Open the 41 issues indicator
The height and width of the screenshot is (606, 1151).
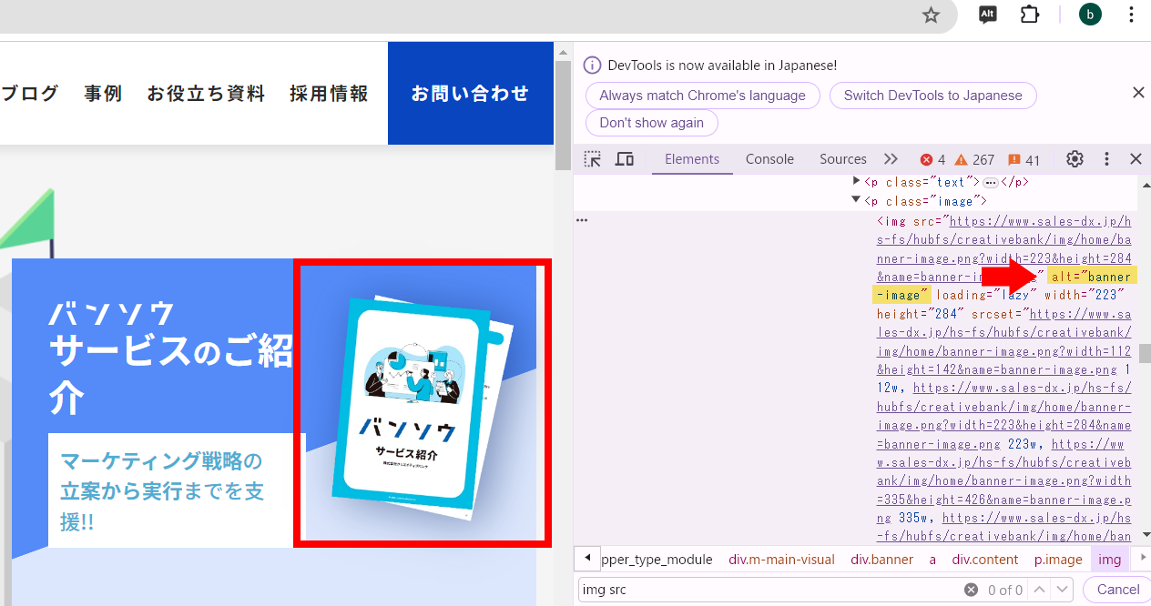pyautogui.click(x=1024, y=160)
